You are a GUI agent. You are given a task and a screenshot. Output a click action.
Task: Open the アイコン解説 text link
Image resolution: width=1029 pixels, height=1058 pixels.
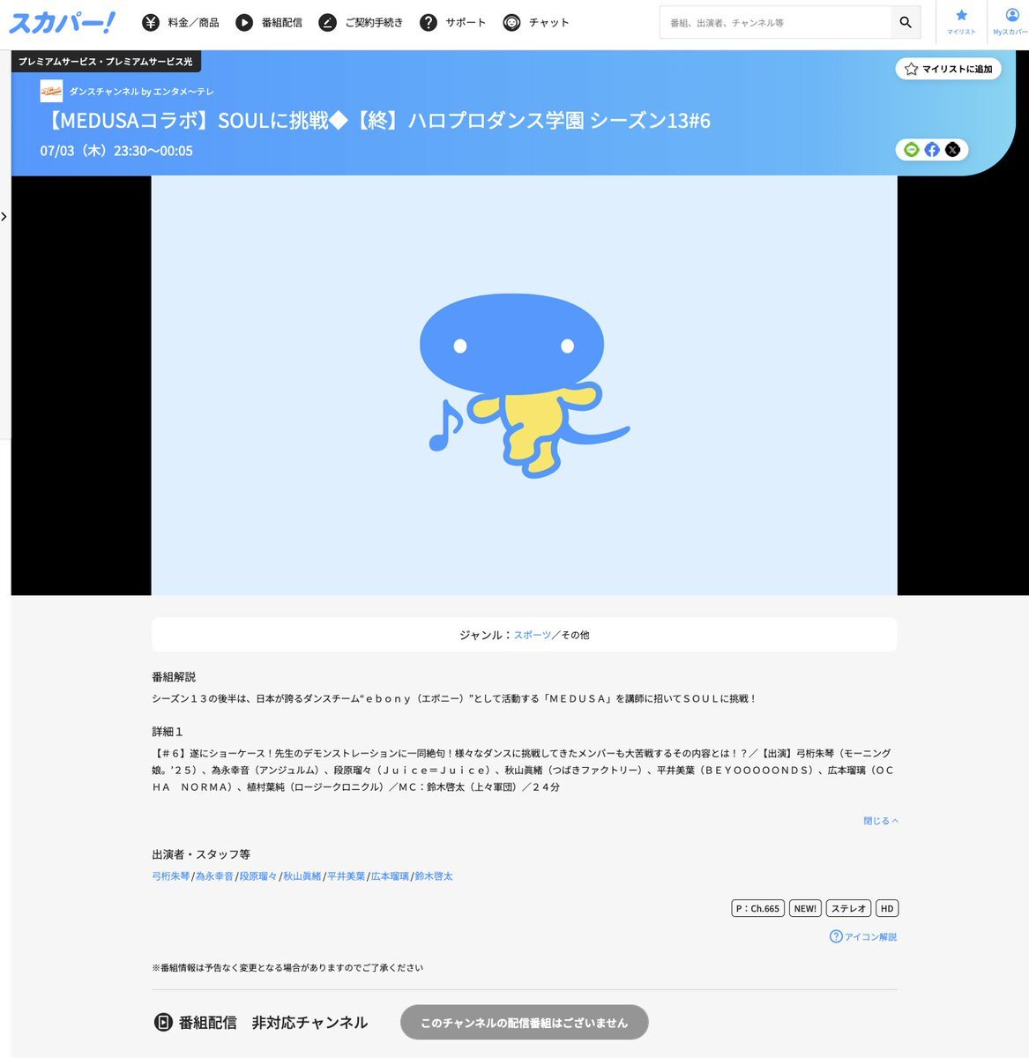point(870,936)
